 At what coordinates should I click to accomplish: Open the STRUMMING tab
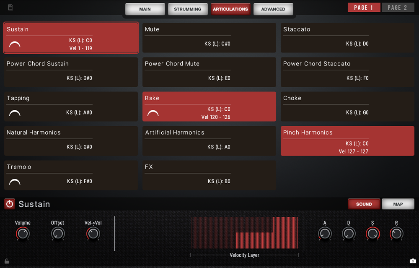point(188,9)
